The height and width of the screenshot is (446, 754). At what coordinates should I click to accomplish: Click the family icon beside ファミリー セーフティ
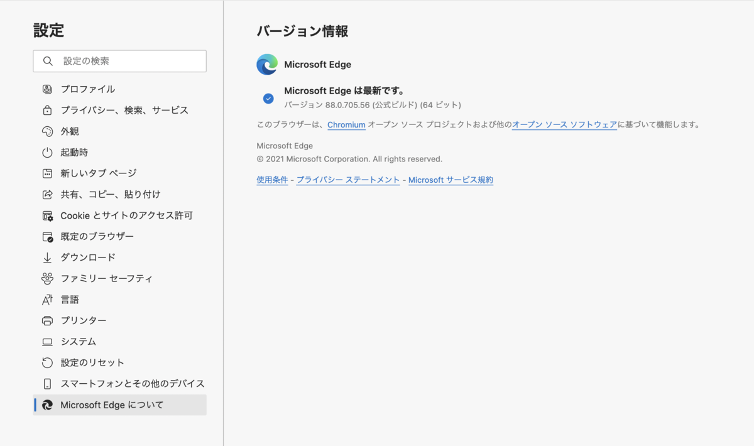[47, 278]
